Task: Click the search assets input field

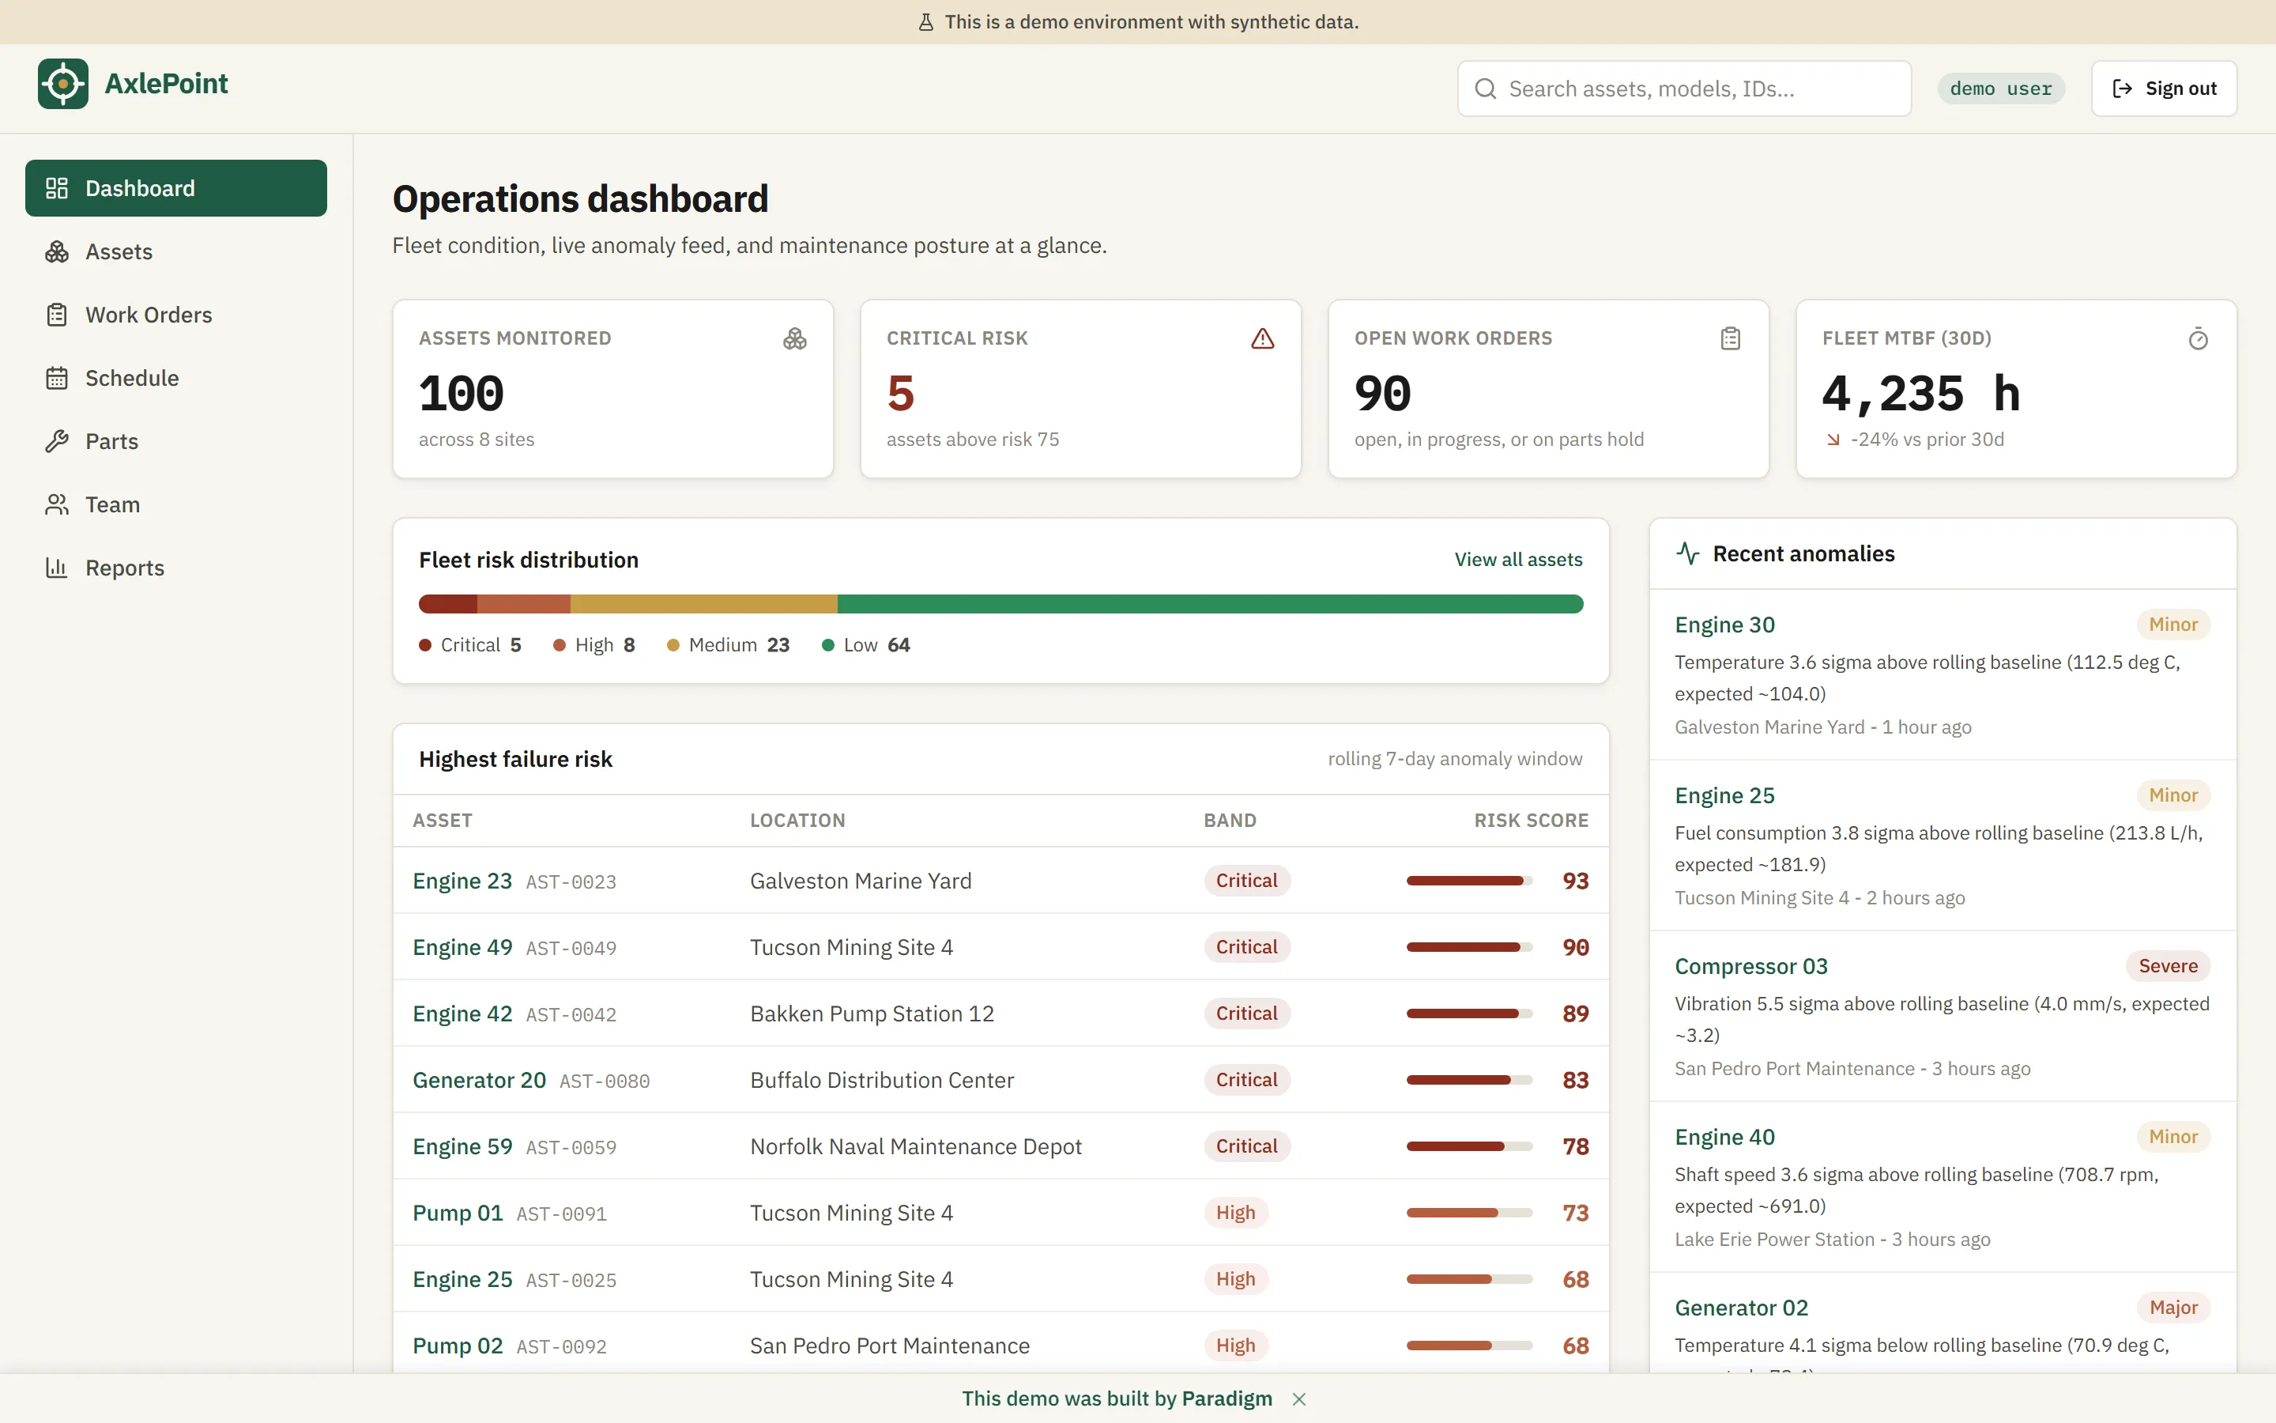Action: coord(1683,89)
